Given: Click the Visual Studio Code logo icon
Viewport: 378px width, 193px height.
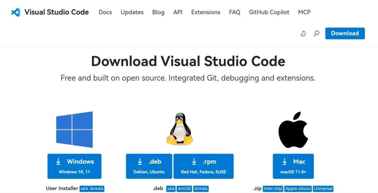Looking at the screenshot, I should click(x=16, y=12).
